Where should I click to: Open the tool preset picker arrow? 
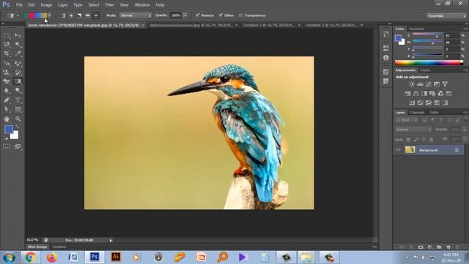18,15
